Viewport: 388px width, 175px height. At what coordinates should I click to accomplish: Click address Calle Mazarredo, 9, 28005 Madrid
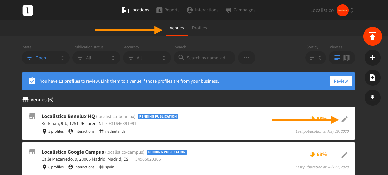coord(85,159)
